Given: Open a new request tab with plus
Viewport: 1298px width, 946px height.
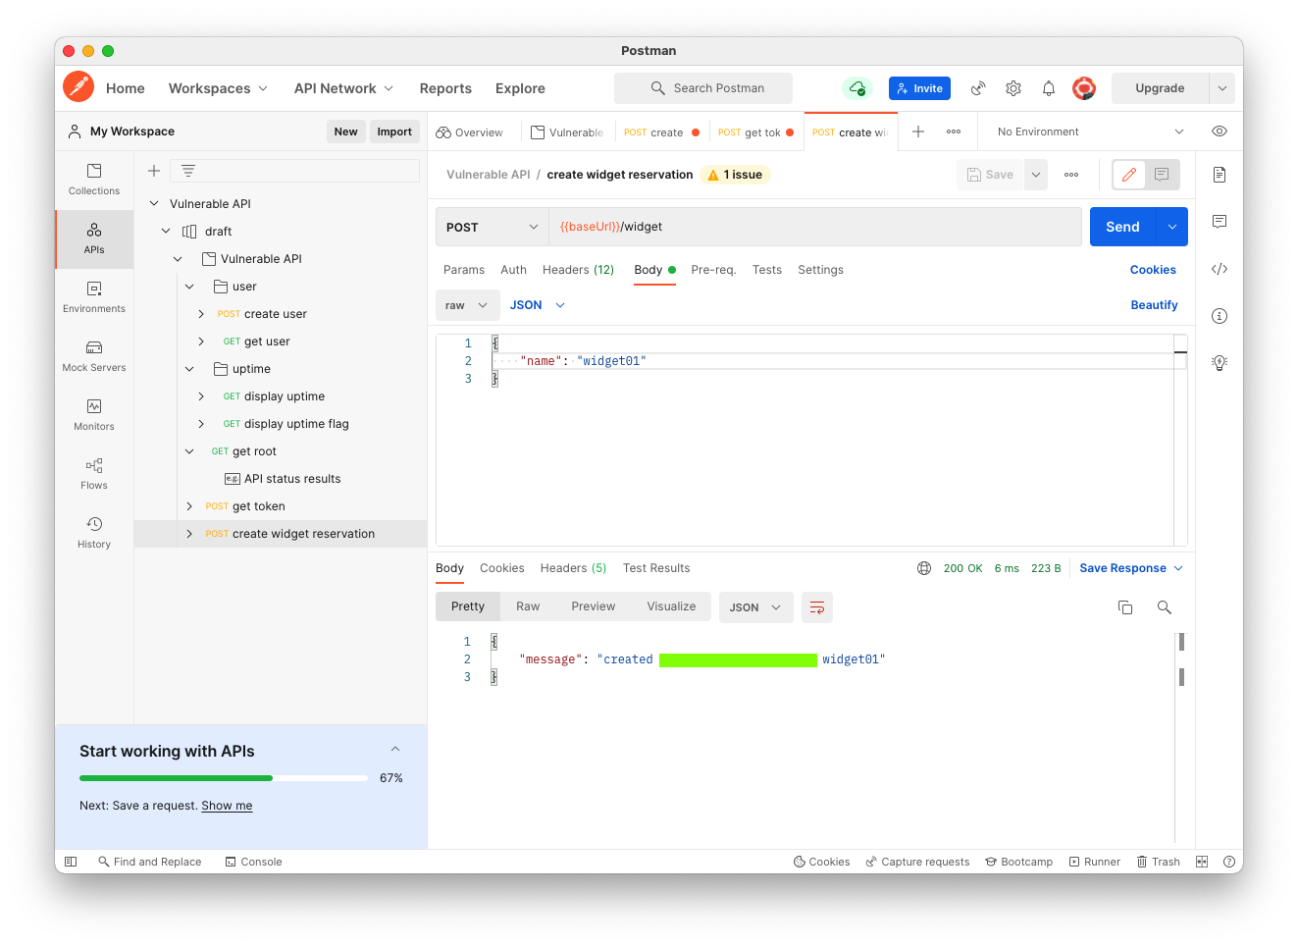Looking at the screenshot, I should 918,131.
